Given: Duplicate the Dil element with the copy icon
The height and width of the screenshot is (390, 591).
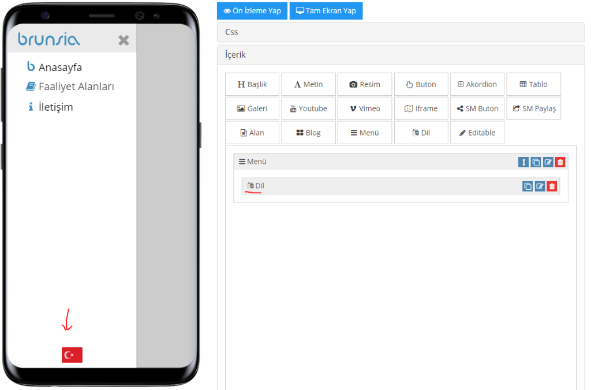Looking at the screenshot, I should click(528, 186).
